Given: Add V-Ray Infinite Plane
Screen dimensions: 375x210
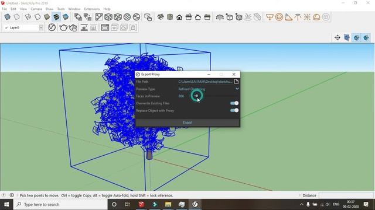Looking at the screenshot, I should 220,17.
